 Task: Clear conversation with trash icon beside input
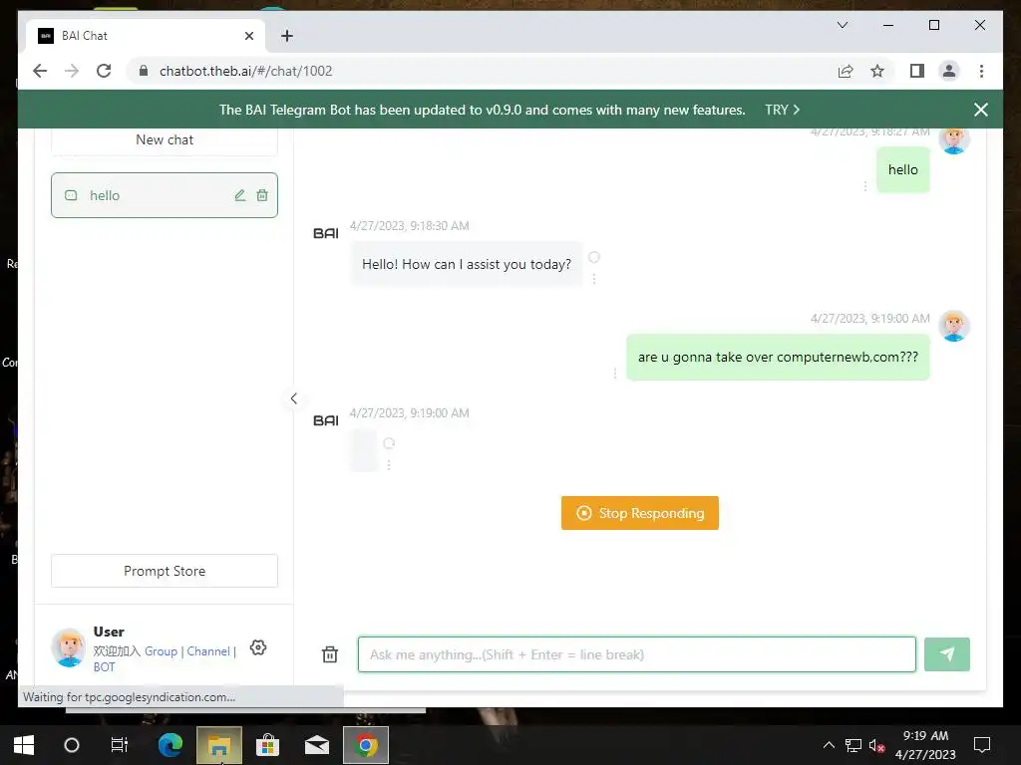coord(330,654)
